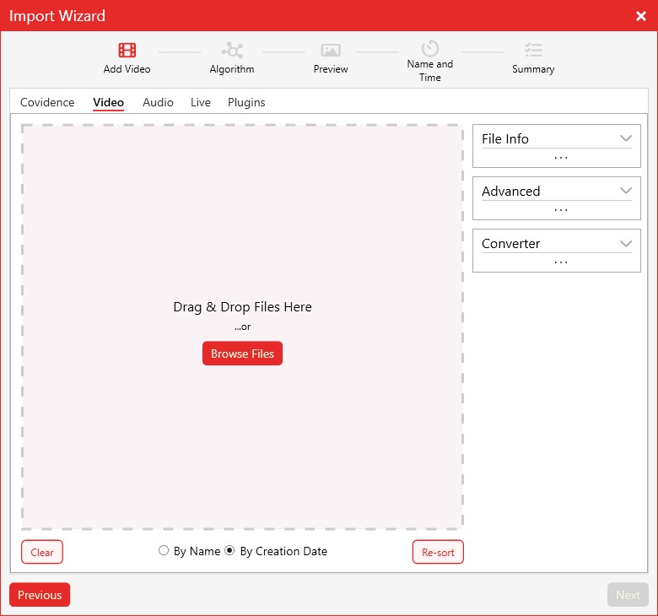Image resolution: width=658 pixels, height=616 pixels.
Task: Click the Browse Files button
Action: tap(242, 353)
